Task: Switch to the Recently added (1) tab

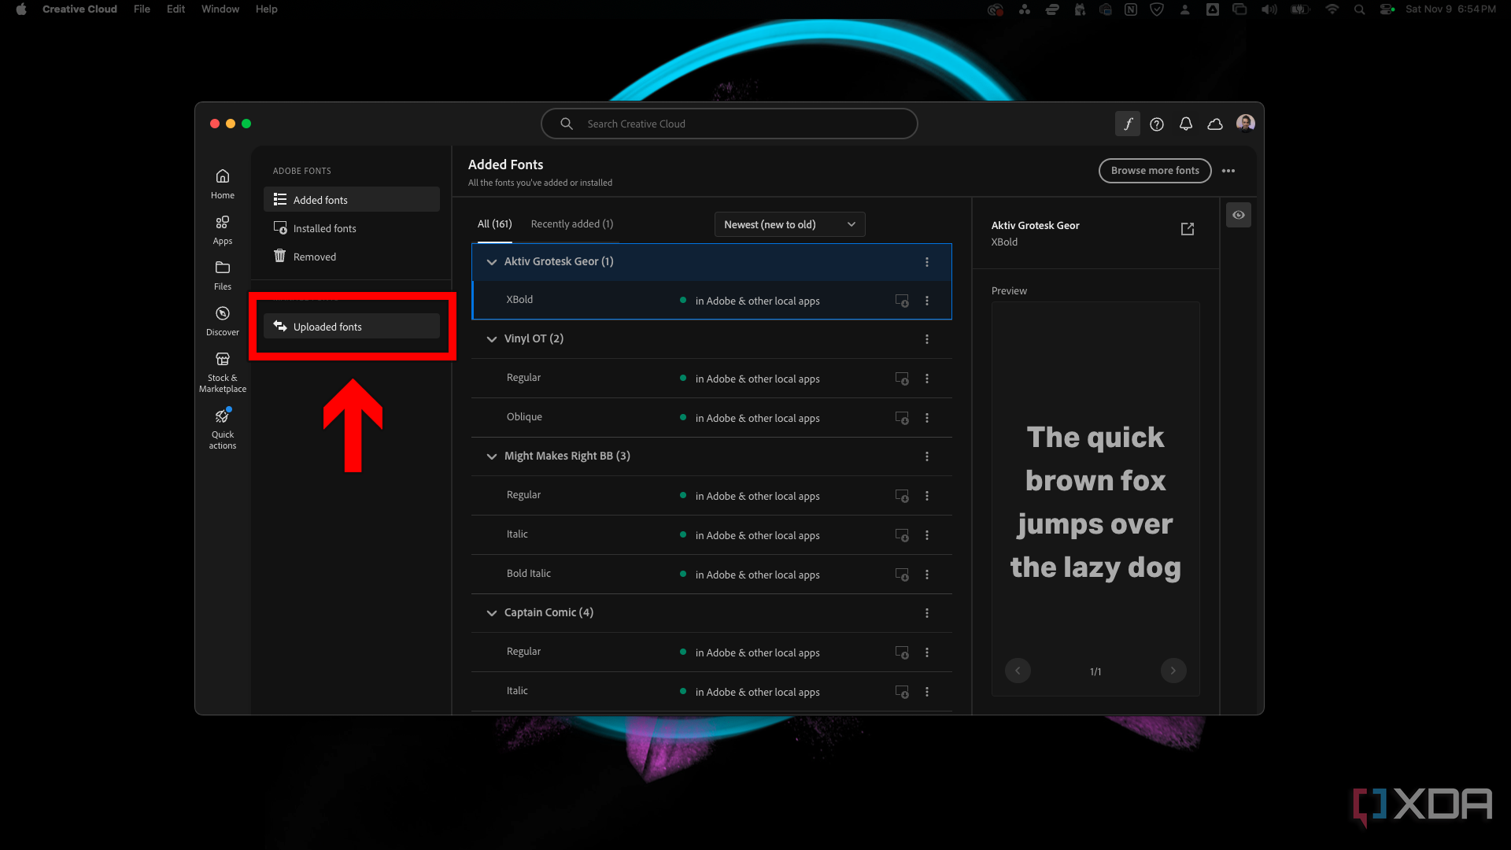Action: click(572, 224)
